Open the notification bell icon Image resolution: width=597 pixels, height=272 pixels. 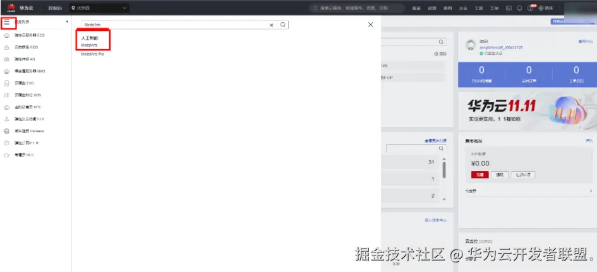[x=519, y=8]
